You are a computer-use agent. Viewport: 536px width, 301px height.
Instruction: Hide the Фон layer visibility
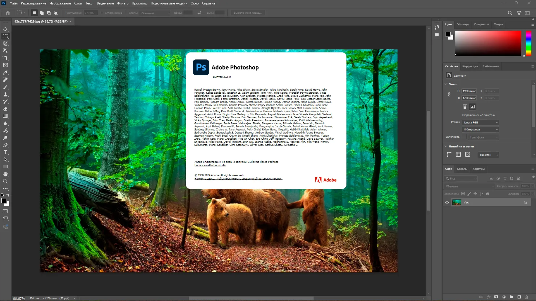pos(447,203)
